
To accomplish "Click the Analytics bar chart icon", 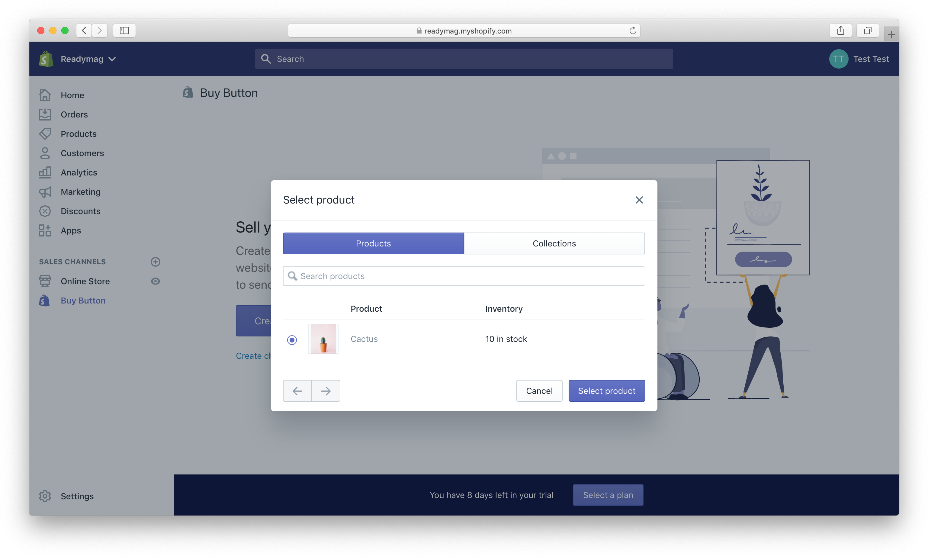I will coord(45,172).
